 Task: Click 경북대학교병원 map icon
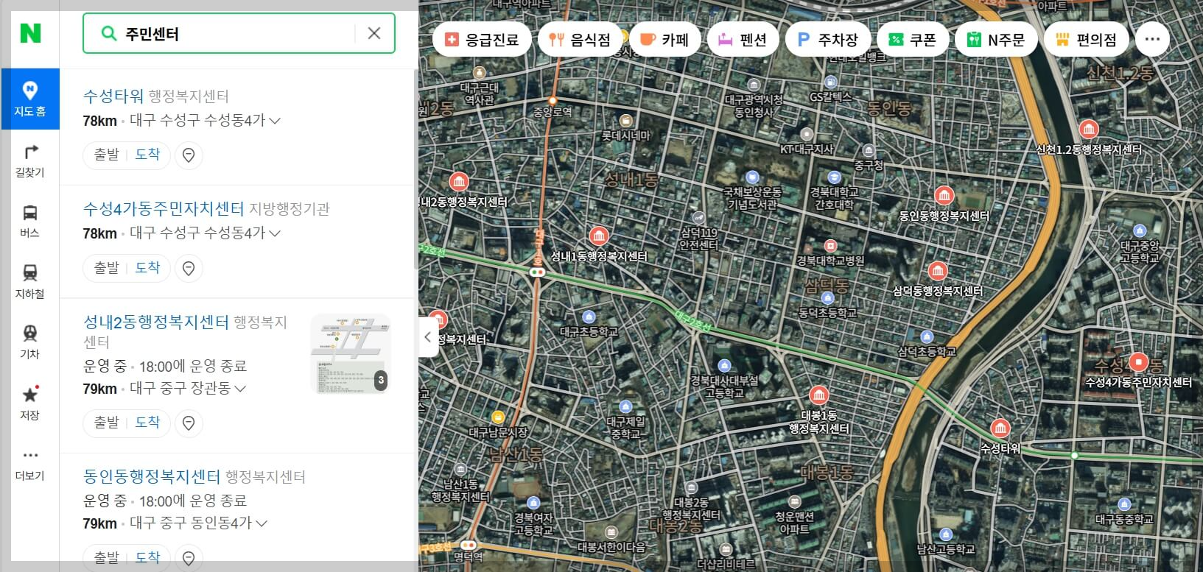tap(830, 246)
